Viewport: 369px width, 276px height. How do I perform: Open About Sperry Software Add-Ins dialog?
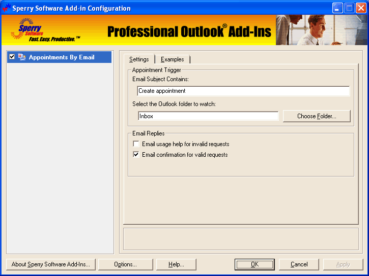50,264
